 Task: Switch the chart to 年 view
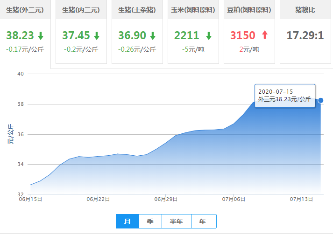pos(202,221)
